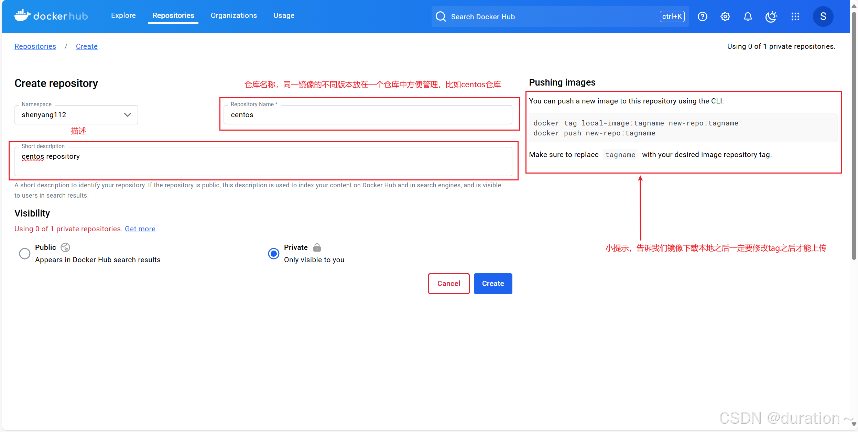Open the user avatar S menu
The image size is (858, 432).
coord(823,16)
